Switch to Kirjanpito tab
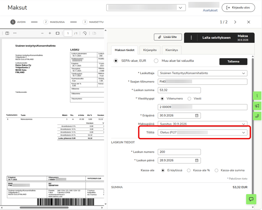The image size is (262, 210). coord(150,50)
